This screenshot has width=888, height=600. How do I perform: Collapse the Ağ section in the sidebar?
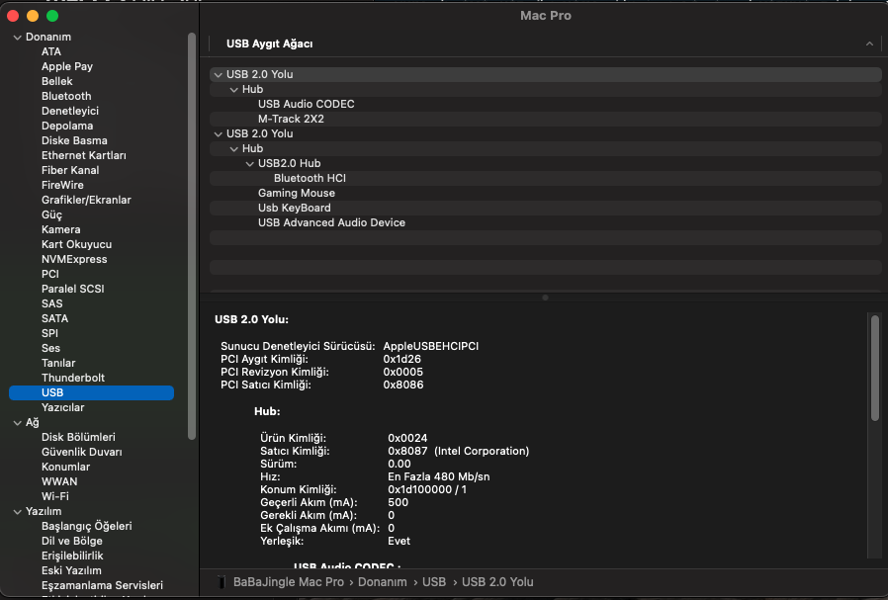pyautogui.click(x=18, y=423)
